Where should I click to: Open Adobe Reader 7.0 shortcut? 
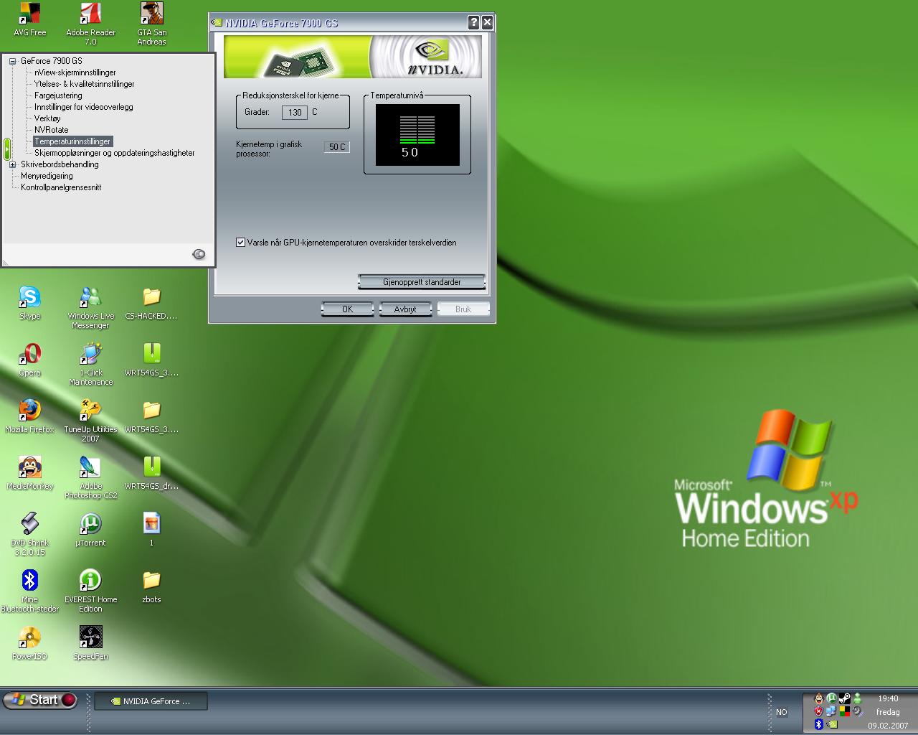pos(90,14)
